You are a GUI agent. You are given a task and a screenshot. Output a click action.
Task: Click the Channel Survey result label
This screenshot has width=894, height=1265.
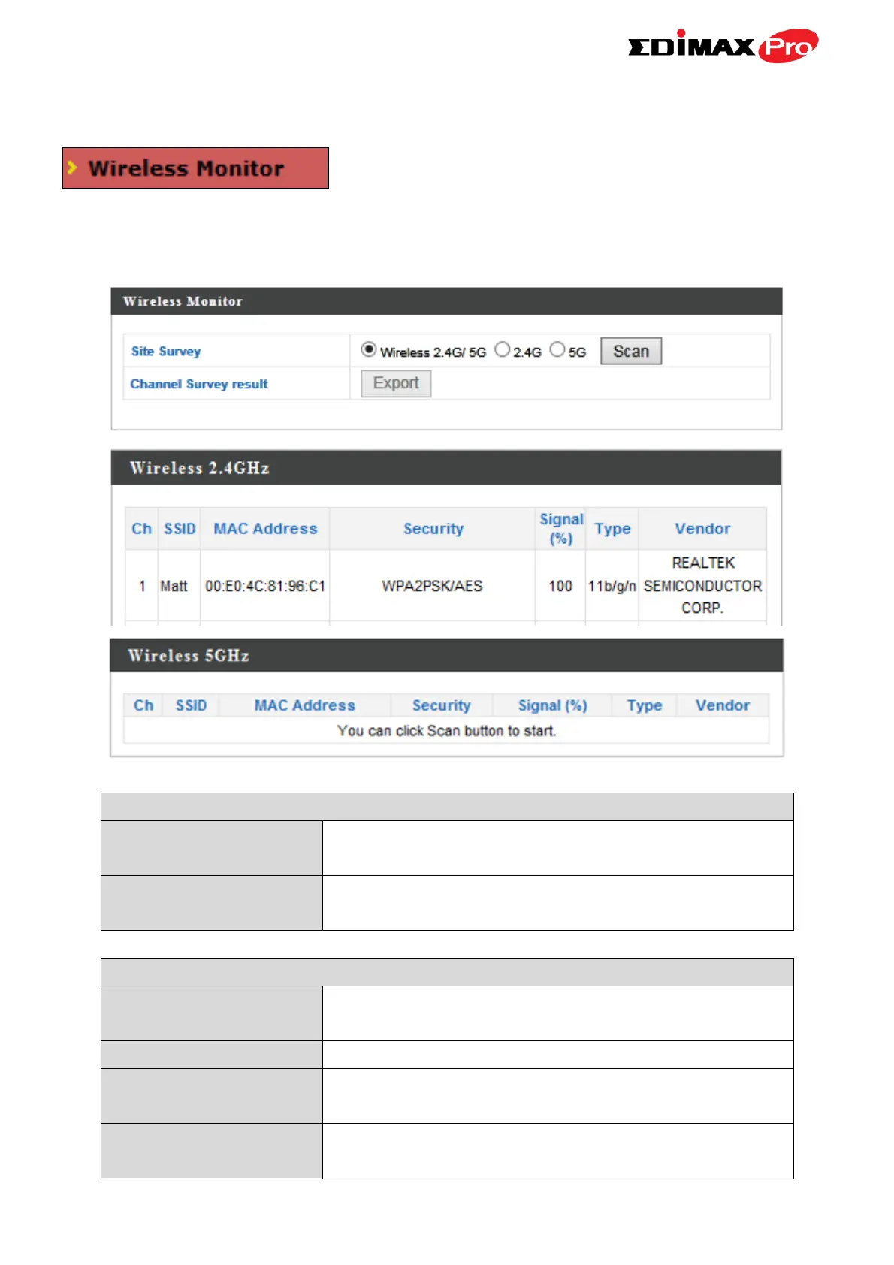(x=199, y=384)
